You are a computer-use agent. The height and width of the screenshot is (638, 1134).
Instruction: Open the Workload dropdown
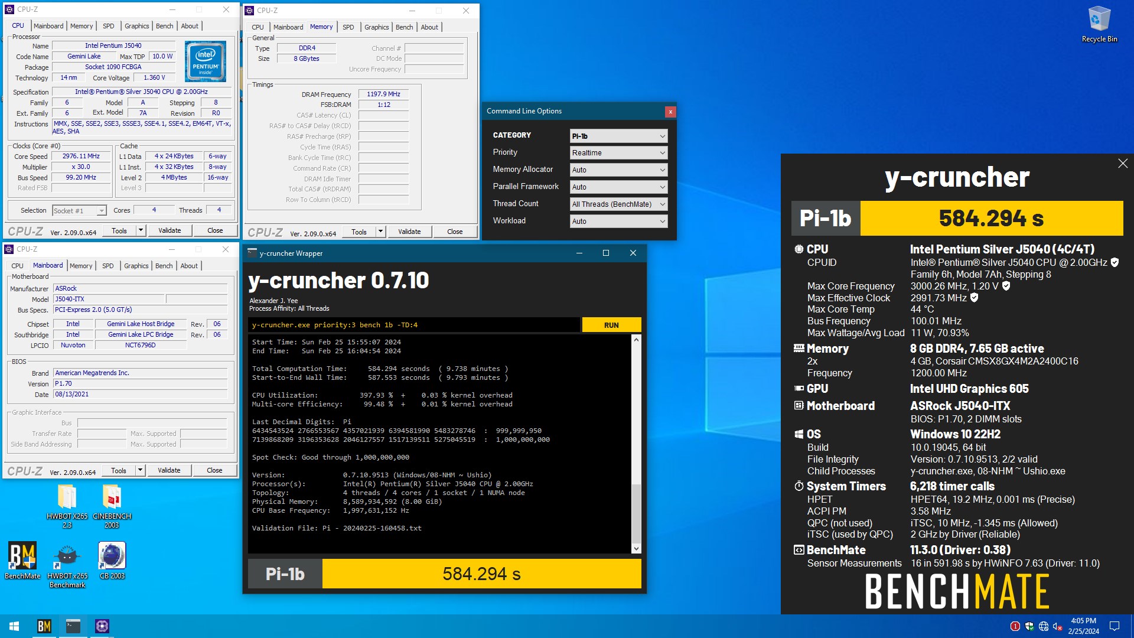pos(618,222)
